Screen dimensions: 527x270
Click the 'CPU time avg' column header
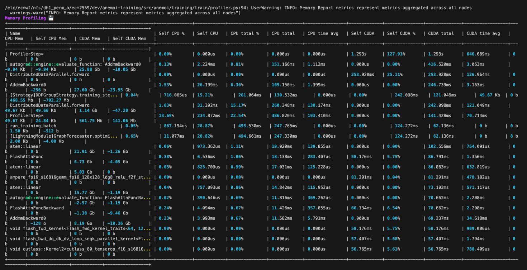323,33
